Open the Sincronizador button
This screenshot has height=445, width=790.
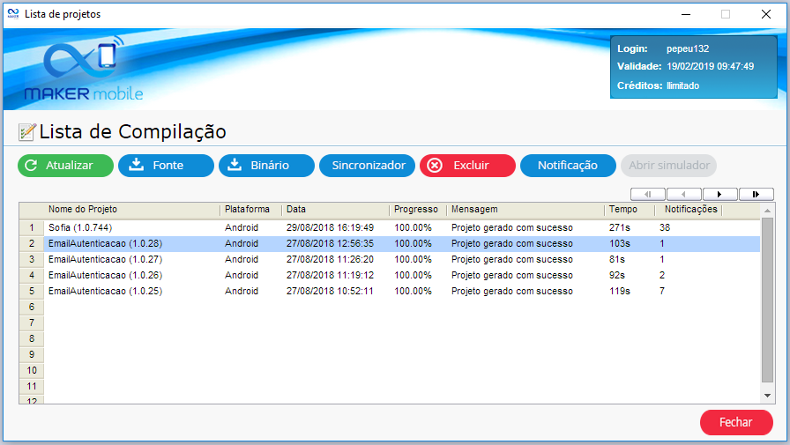[x=367, y=166]
